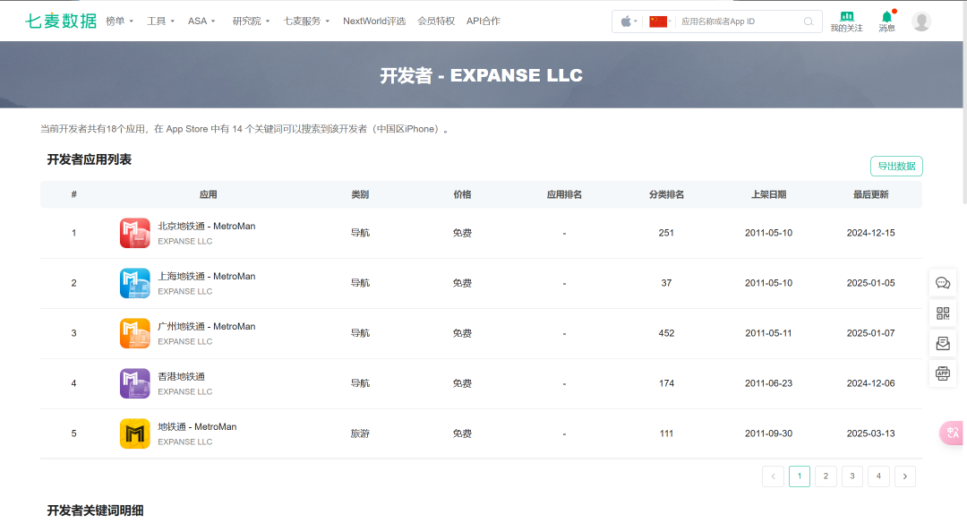Open 北京地铁通 red app icon
Image resolution: width=967 pixels, height=532 pixels.
(135, 233)
